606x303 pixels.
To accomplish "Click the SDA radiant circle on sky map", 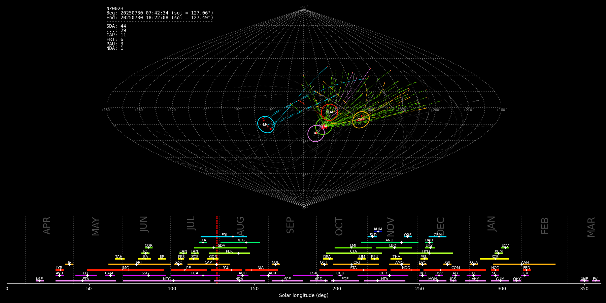I will tap(324, 126).
